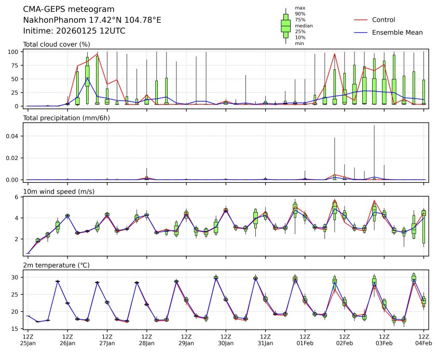Select the 'Total cloud cover (%)' panel title
The image size is (438, 352).
click(57, 45)
